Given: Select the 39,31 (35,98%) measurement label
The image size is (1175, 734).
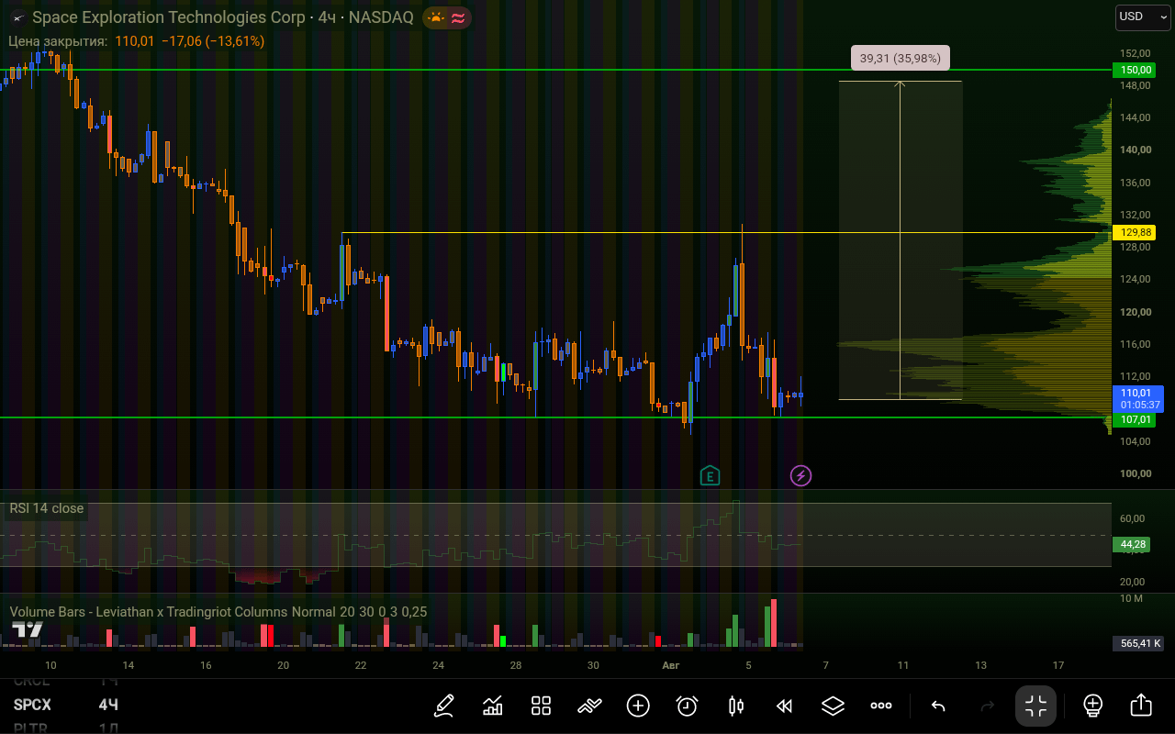Looking at the screenshot, I should tap(901, 58).
